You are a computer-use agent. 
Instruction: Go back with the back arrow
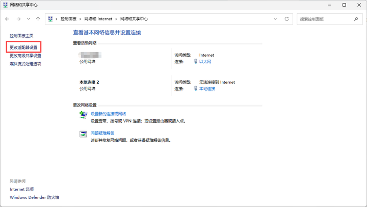[x=7, y=19]
